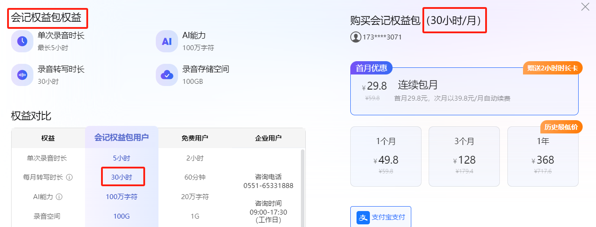This screenshot has height=227, width=596.
Task: Click the 09:00-17:30 consultation time text
Action: (268, 212)
